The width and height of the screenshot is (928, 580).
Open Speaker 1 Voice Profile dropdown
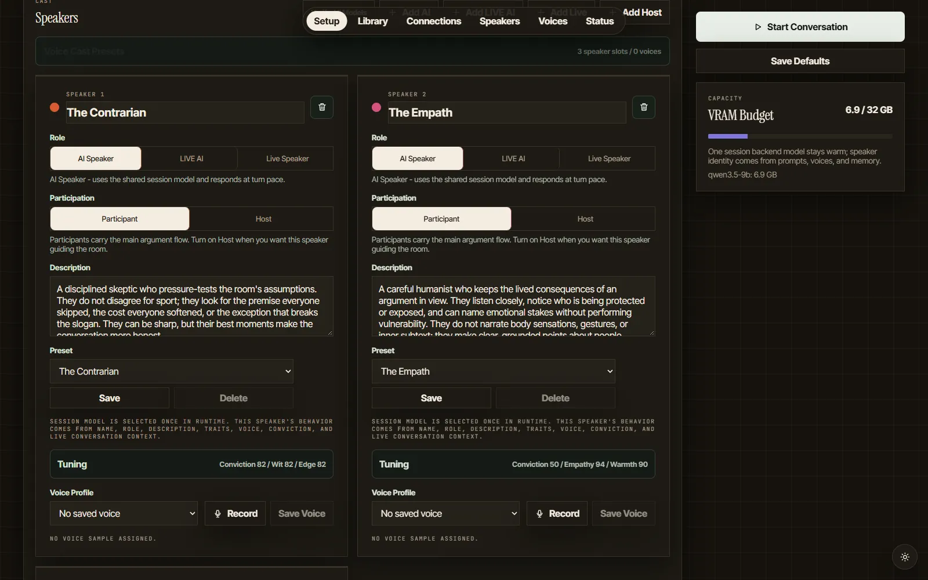[124, 513]
